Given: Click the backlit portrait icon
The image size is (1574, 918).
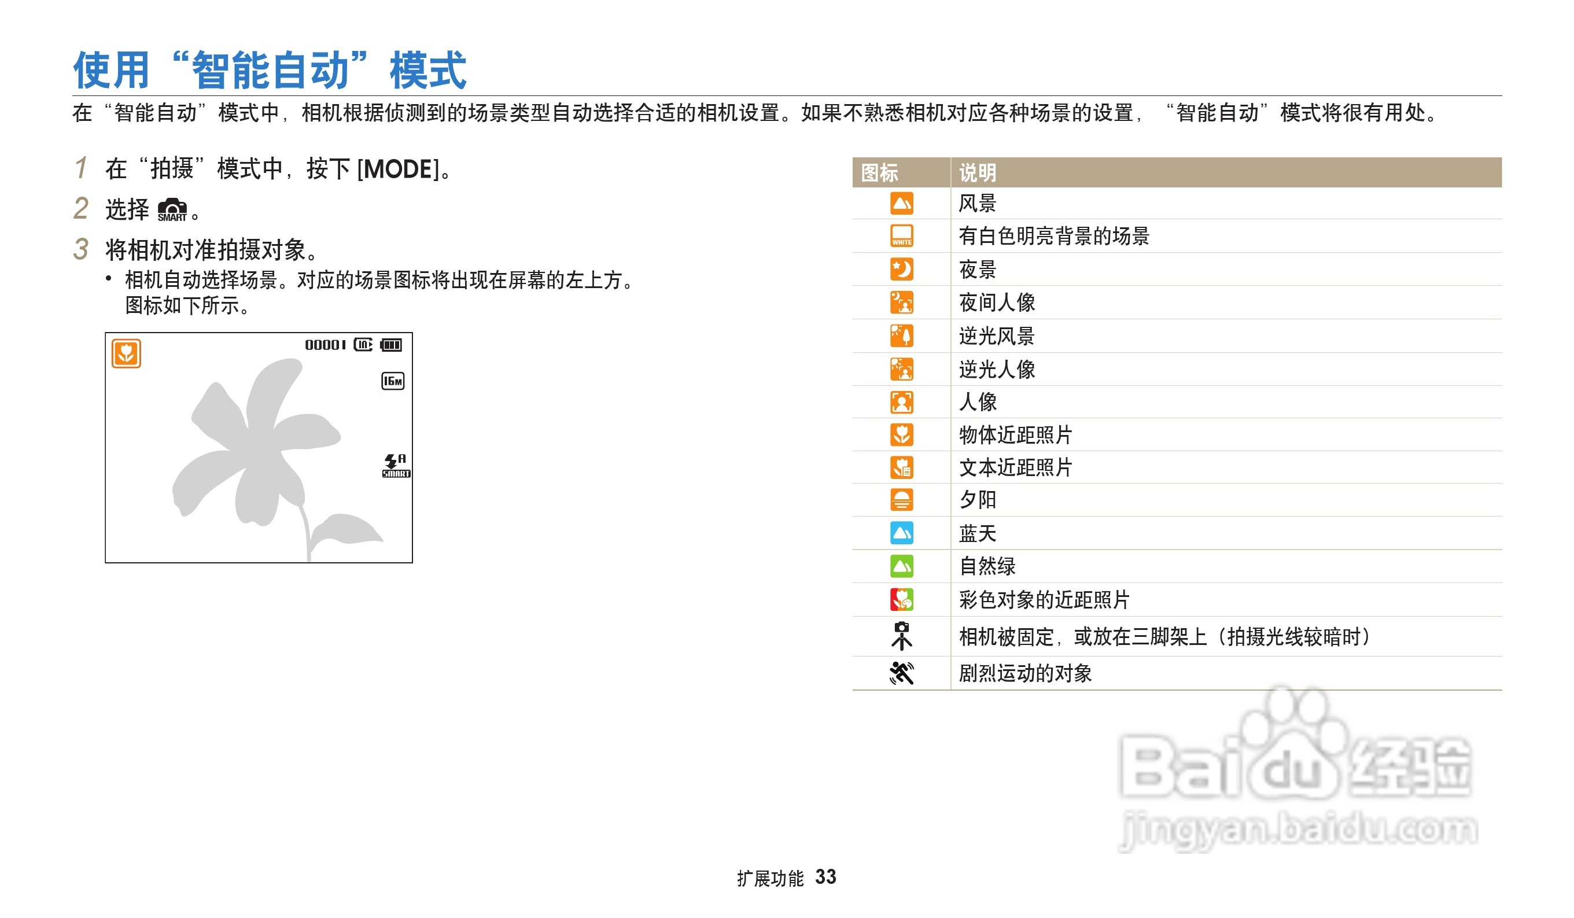Looking at the screenshot, I should (901, 369).
